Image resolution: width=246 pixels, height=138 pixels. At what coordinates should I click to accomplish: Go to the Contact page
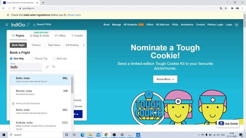[x=200, y=25]
